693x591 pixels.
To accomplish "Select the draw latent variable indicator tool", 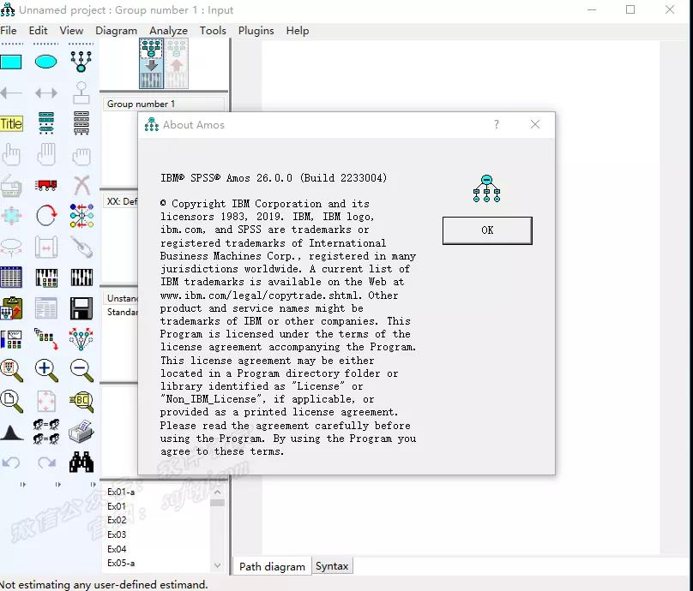I will click(x=81, y=62).
